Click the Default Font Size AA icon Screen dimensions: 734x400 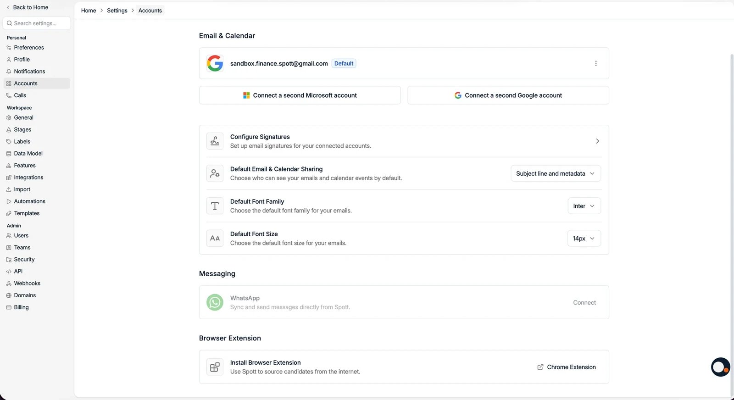(215, 238)
